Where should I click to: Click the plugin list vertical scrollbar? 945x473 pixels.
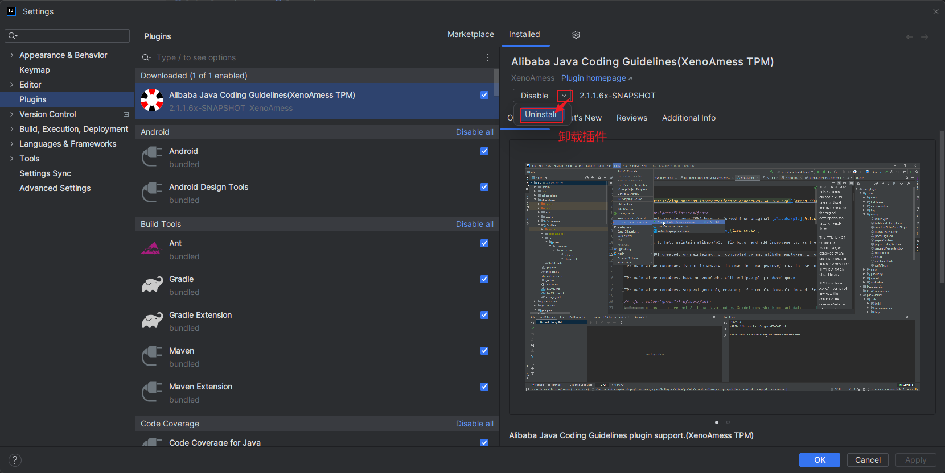pyautogui.click(x=496, y=83)
